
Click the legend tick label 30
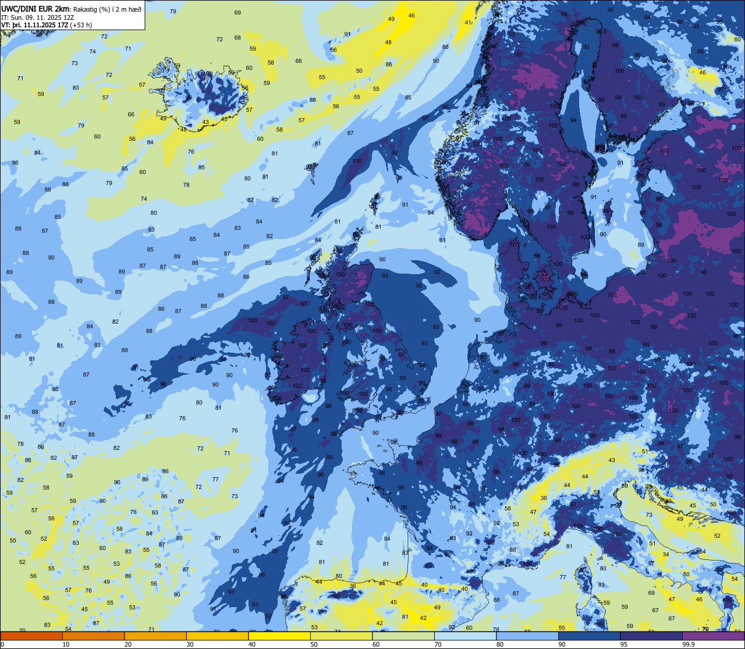click(x=190, y=644)
